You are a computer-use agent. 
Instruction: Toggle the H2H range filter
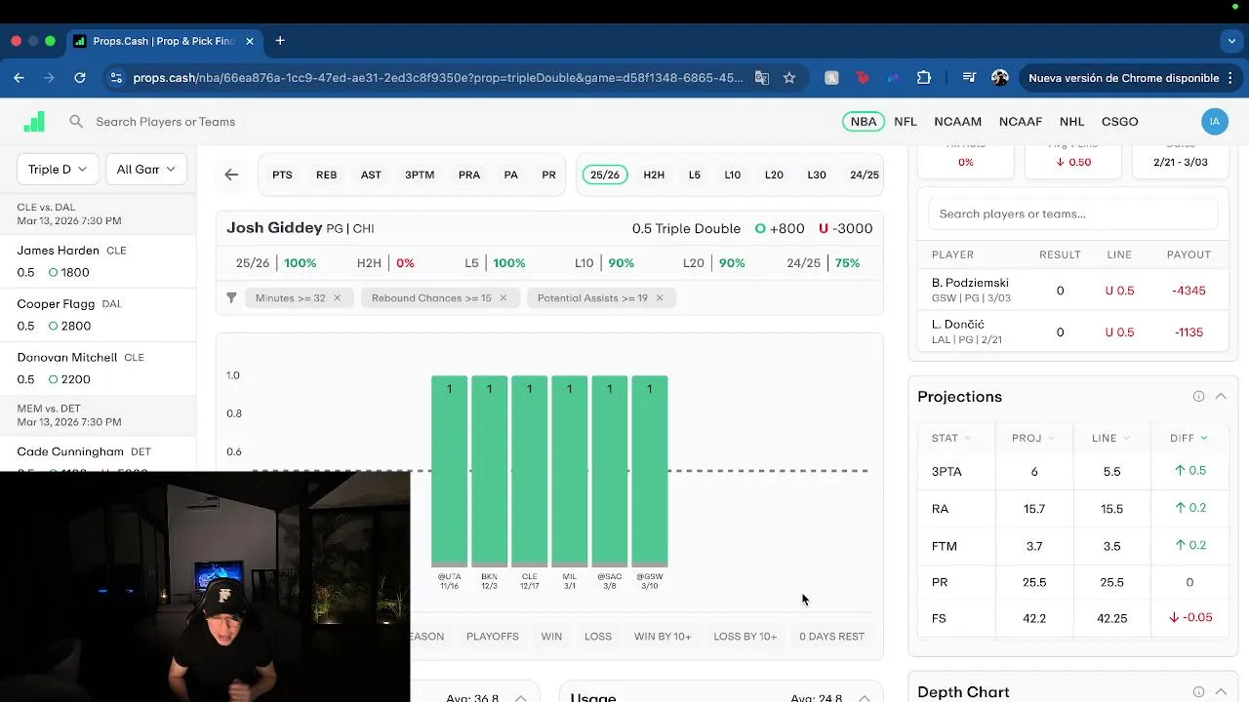654,175
